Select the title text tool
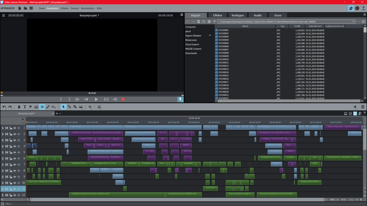The image size is (367, 206). click(x=25, y=107)
